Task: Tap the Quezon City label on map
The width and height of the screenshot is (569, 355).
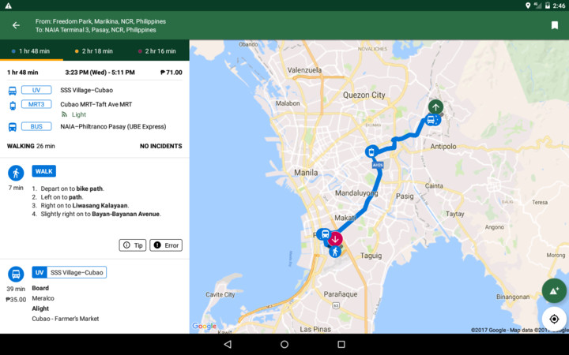Action: pos(364,95)
